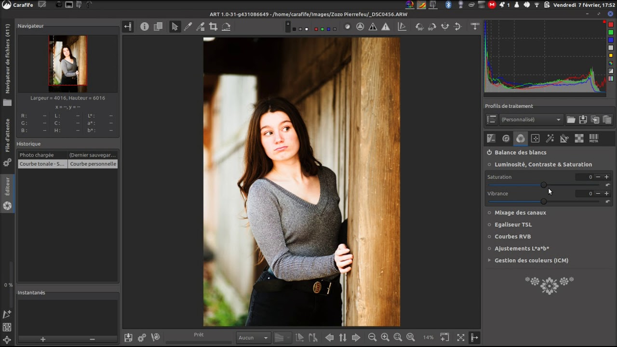
Task: Flip the image horizontally
Action: click(445, 27)
